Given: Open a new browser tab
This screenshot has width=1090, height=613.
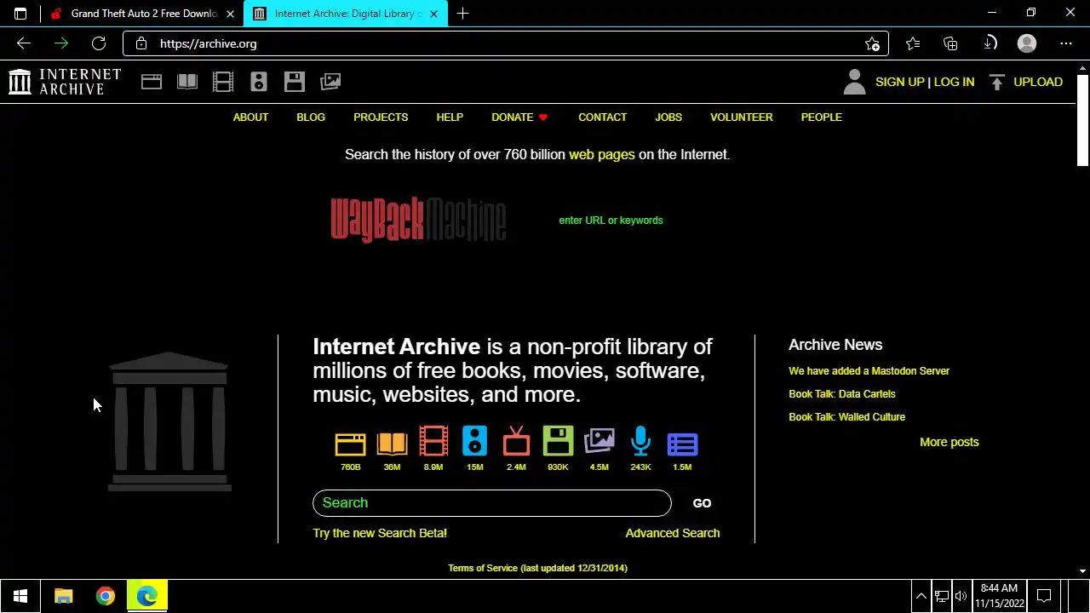Looking at the screenshot, I should click(462, 14).
